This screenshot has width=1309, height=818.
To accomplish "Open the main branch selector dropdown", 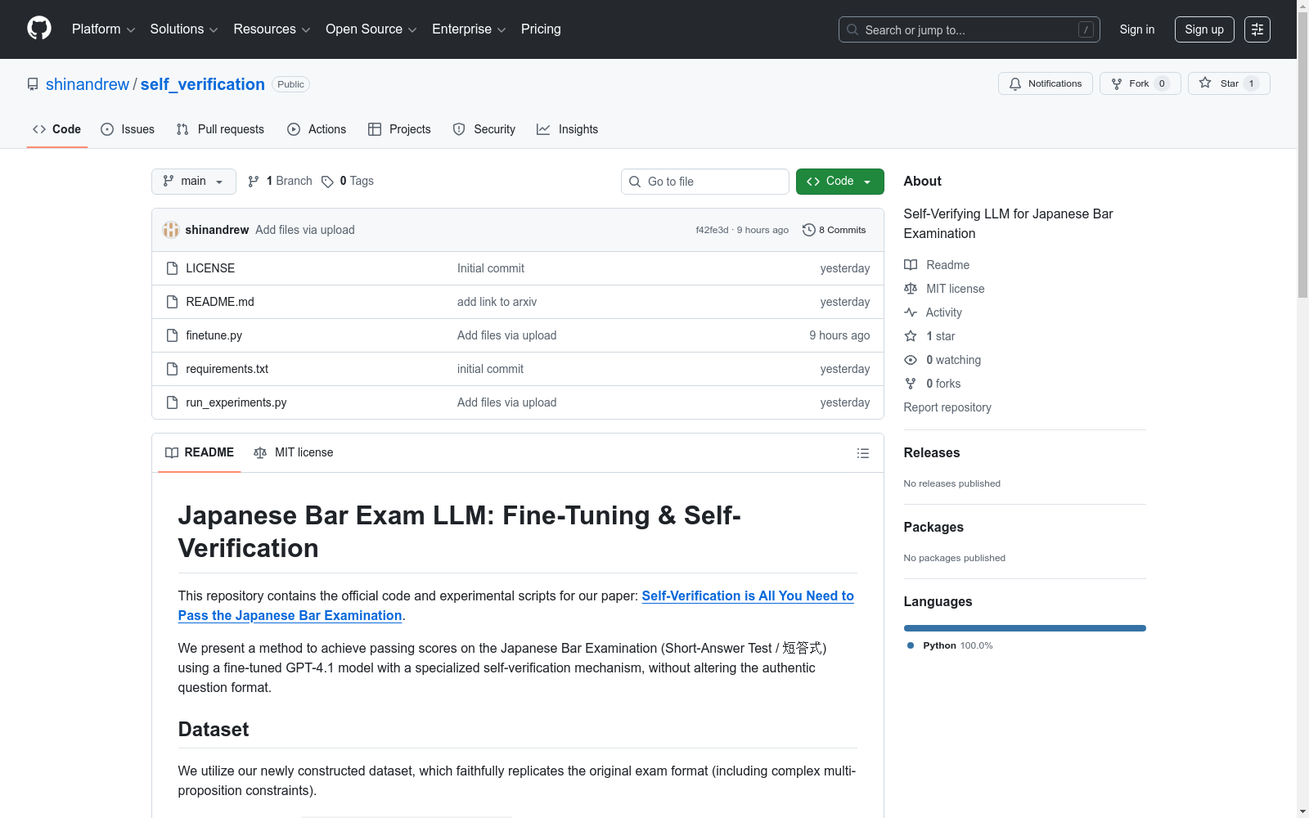I will tap(194, 182).
